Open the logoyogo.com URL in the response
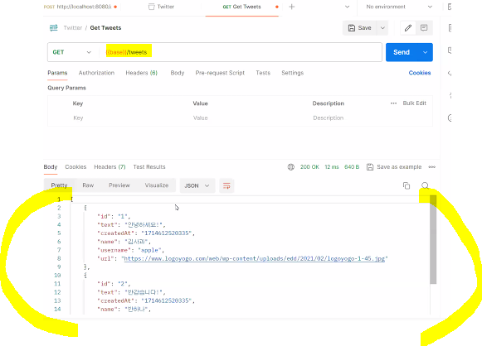 coord(254,258)
